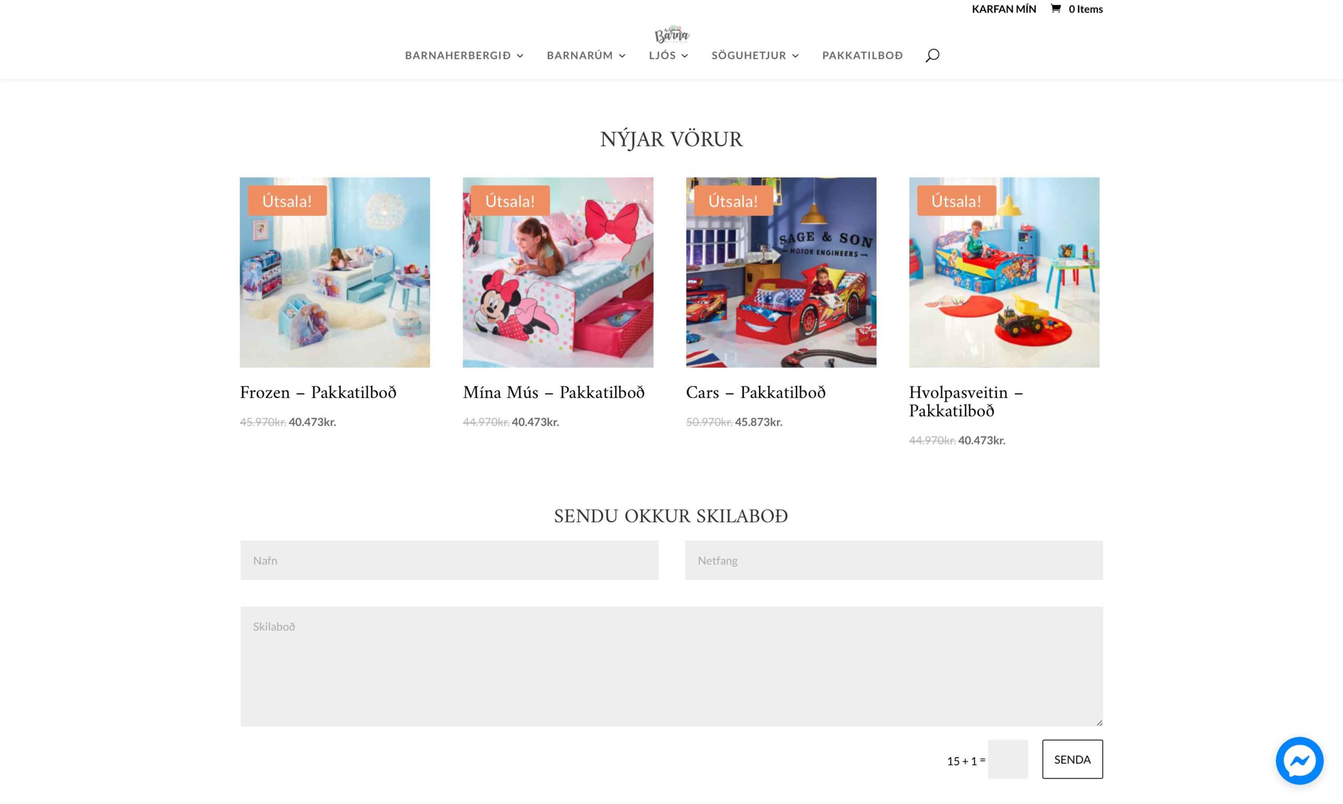View the Hvolpasveitin bedroom thumbnail

coord(1004,273)
